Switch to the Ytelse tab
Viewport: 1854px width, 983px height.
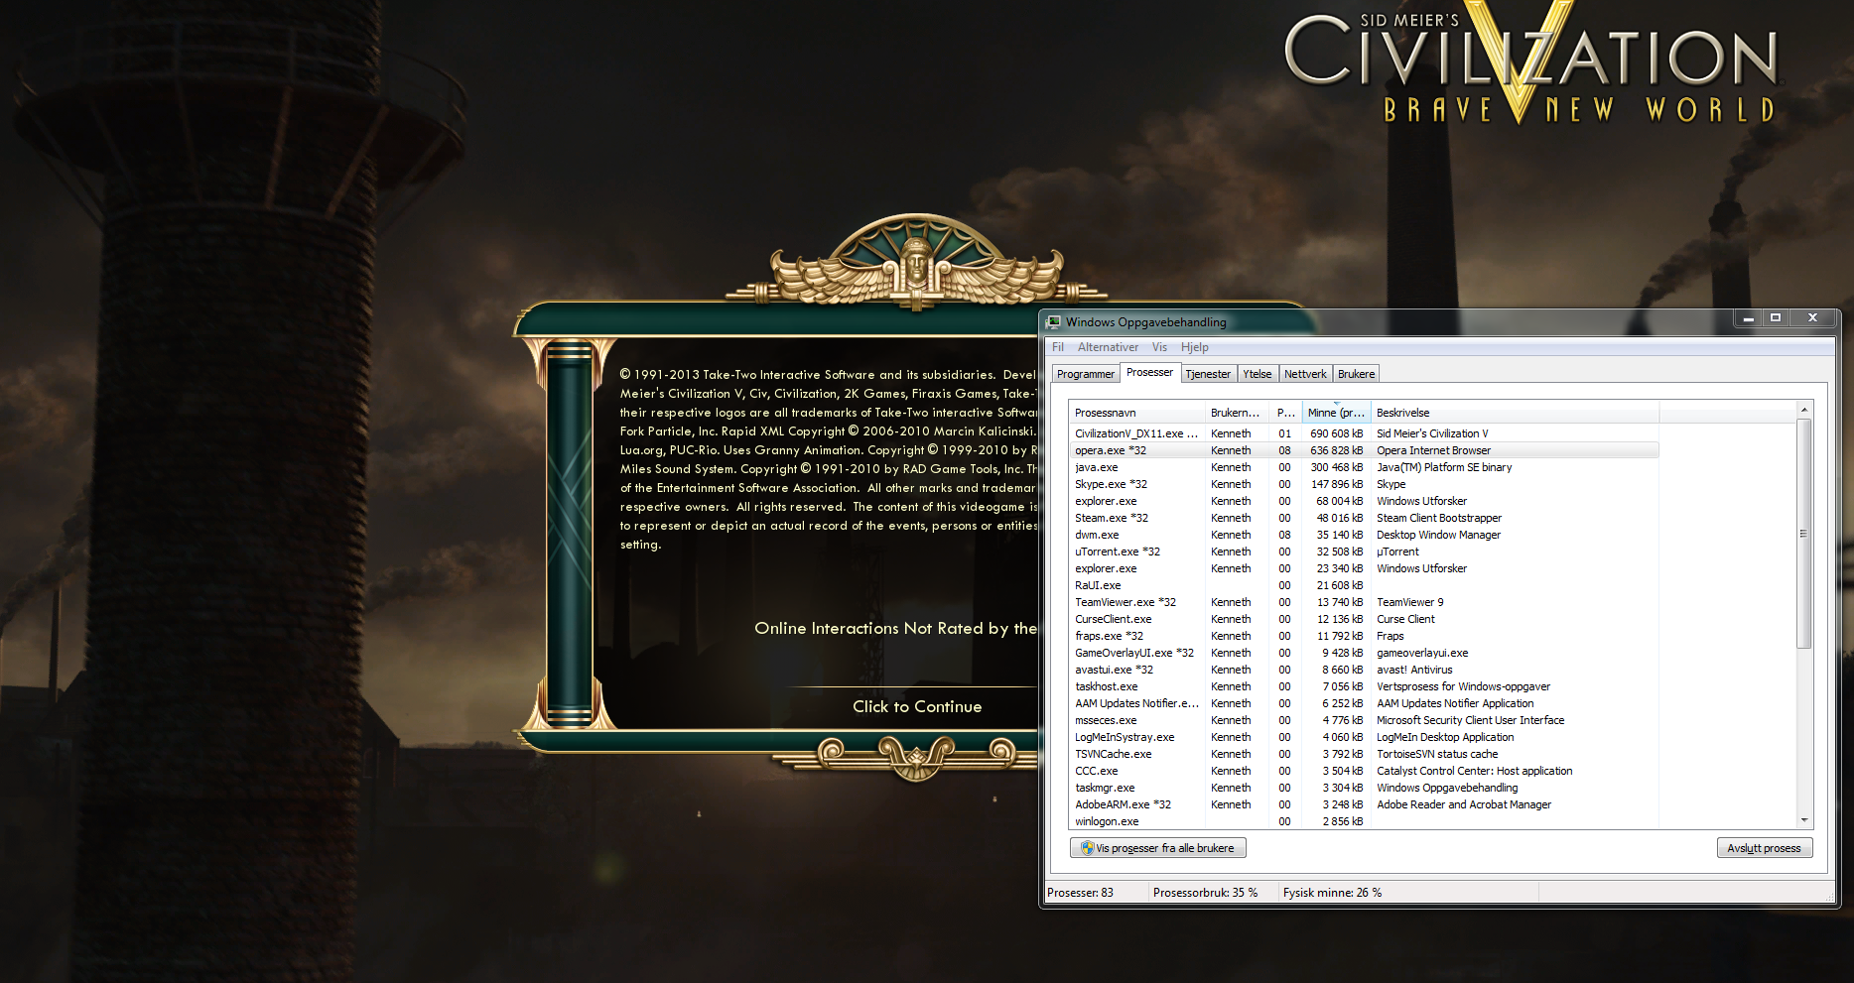1257,374
